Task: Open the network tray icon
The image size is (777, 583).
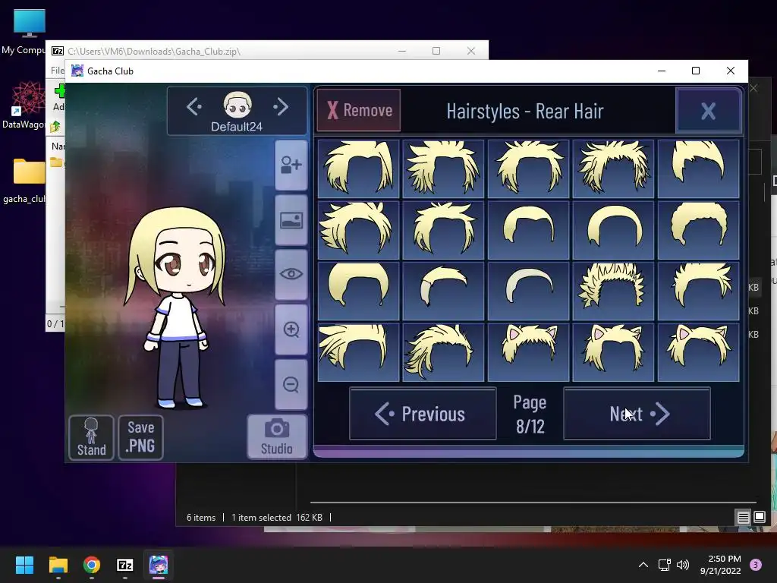Action: pyautogui.click(x=664, y=565)
